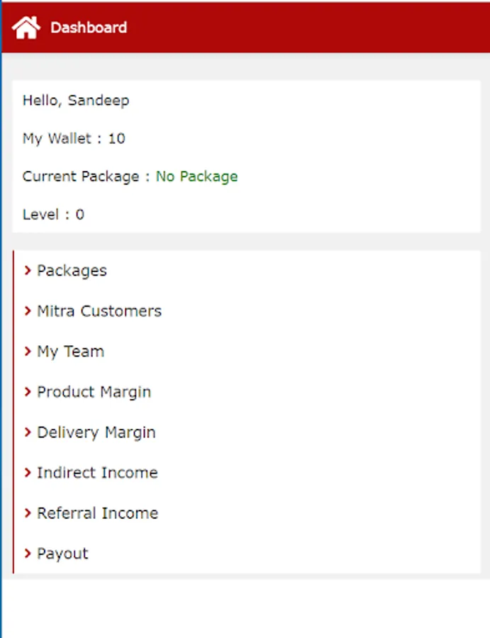Show Referral Income details
490x638 pixels.
pyautogui.click(x=98, y=513)
